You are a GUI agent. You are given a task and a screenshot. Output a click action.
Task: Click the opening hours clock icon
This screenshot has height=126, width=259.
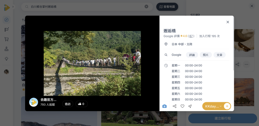[x=166, y=66]
